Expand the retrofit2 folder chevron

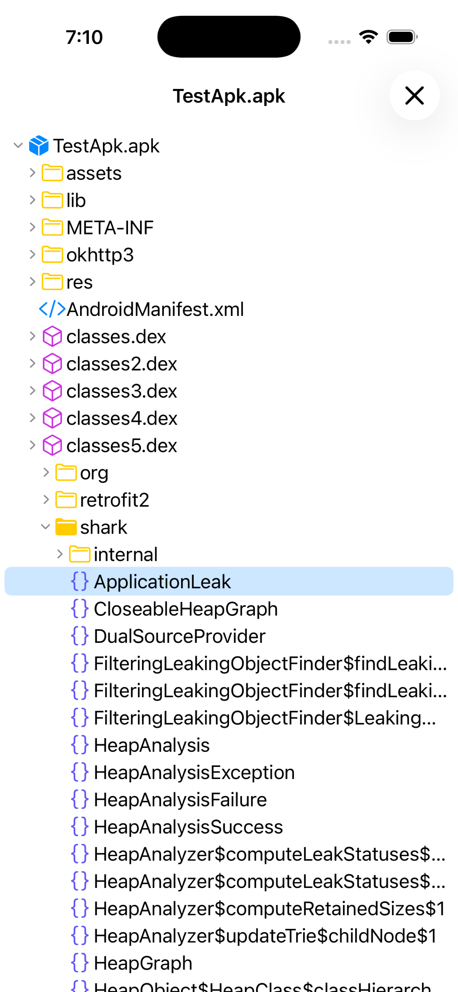point(46,500)
